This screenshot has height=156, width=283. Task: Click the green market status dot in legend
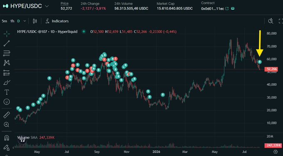click(x=84, y=32)
